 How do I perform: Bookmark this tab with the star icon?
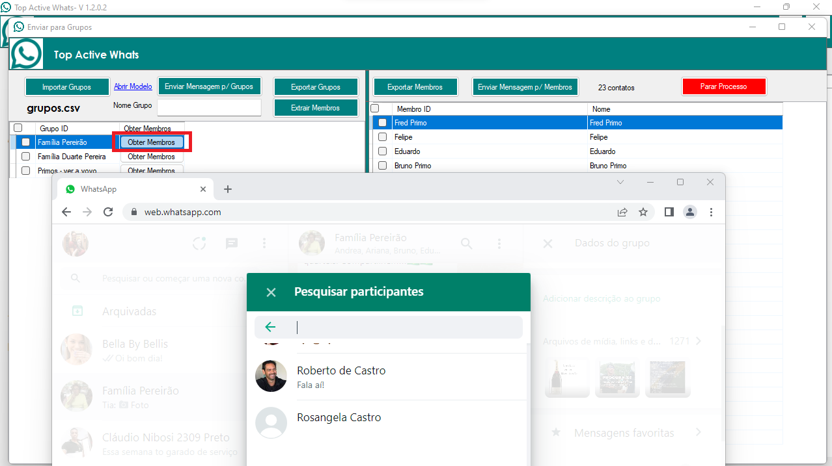pos(643,212)
